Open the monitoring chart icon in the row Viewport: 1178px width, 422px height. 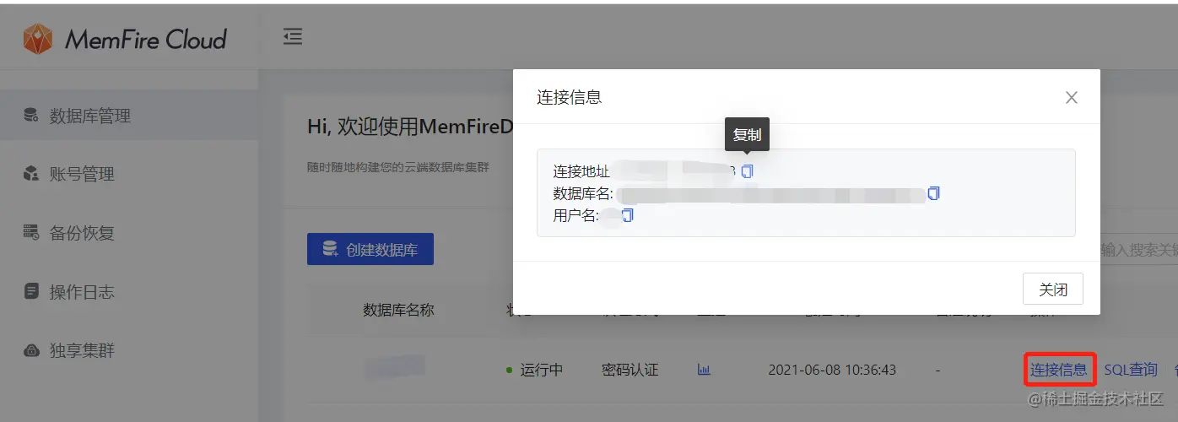point(704,370)
